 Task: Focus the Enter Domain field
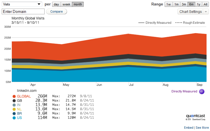click(23, 11)
